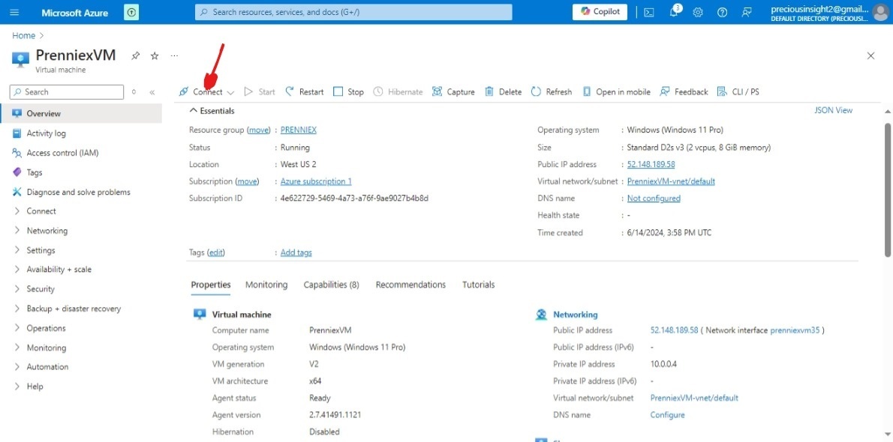Click the Azure search resources box

click(x=353, y=12)
